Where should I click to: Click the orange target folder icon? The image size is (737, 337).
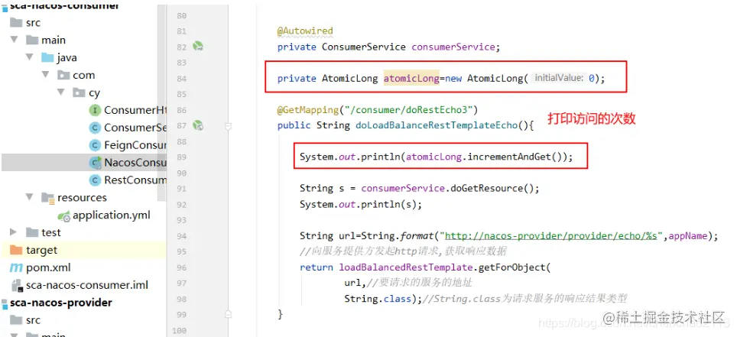pos(16,250)
